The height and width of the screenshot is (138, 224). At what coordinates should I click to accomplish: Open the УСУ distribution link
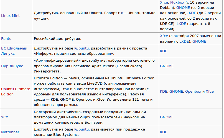4,117
